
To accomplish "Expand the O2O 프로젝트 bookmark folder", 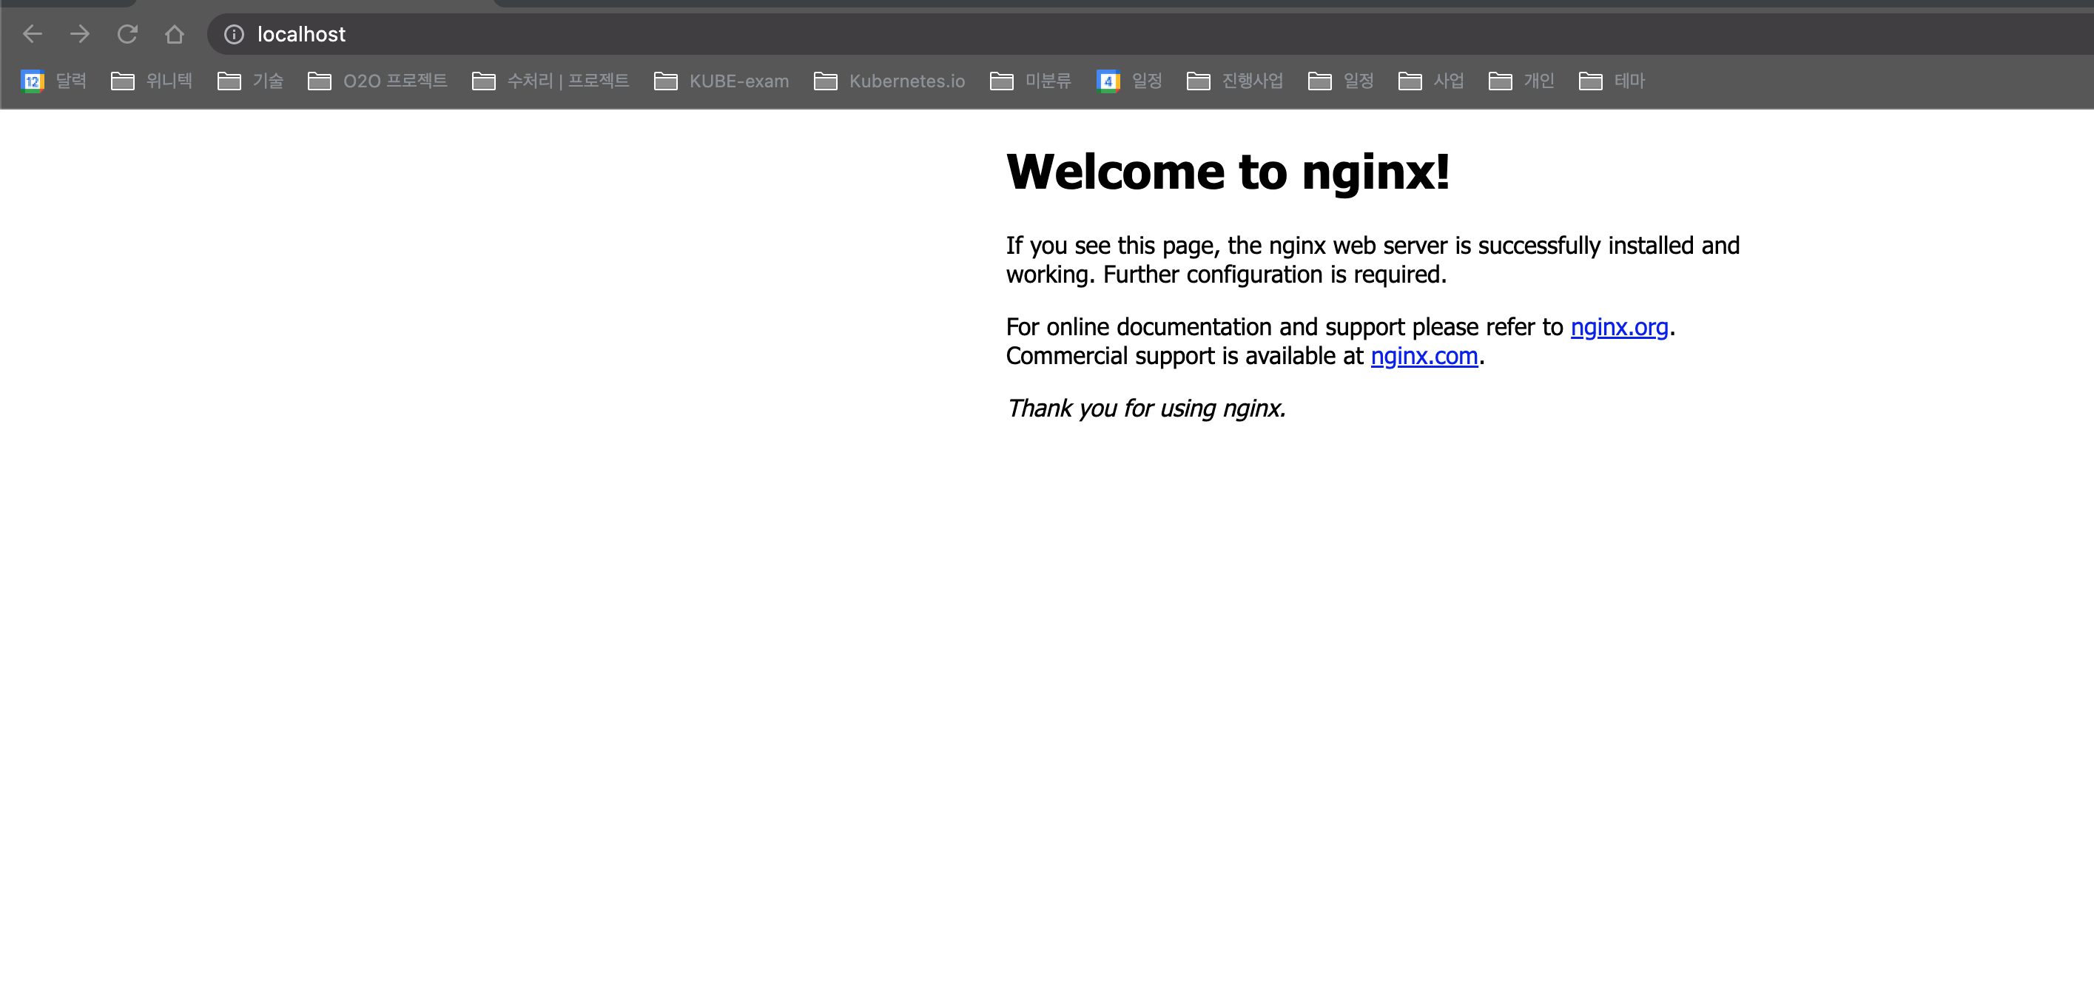I will (378, 81).
